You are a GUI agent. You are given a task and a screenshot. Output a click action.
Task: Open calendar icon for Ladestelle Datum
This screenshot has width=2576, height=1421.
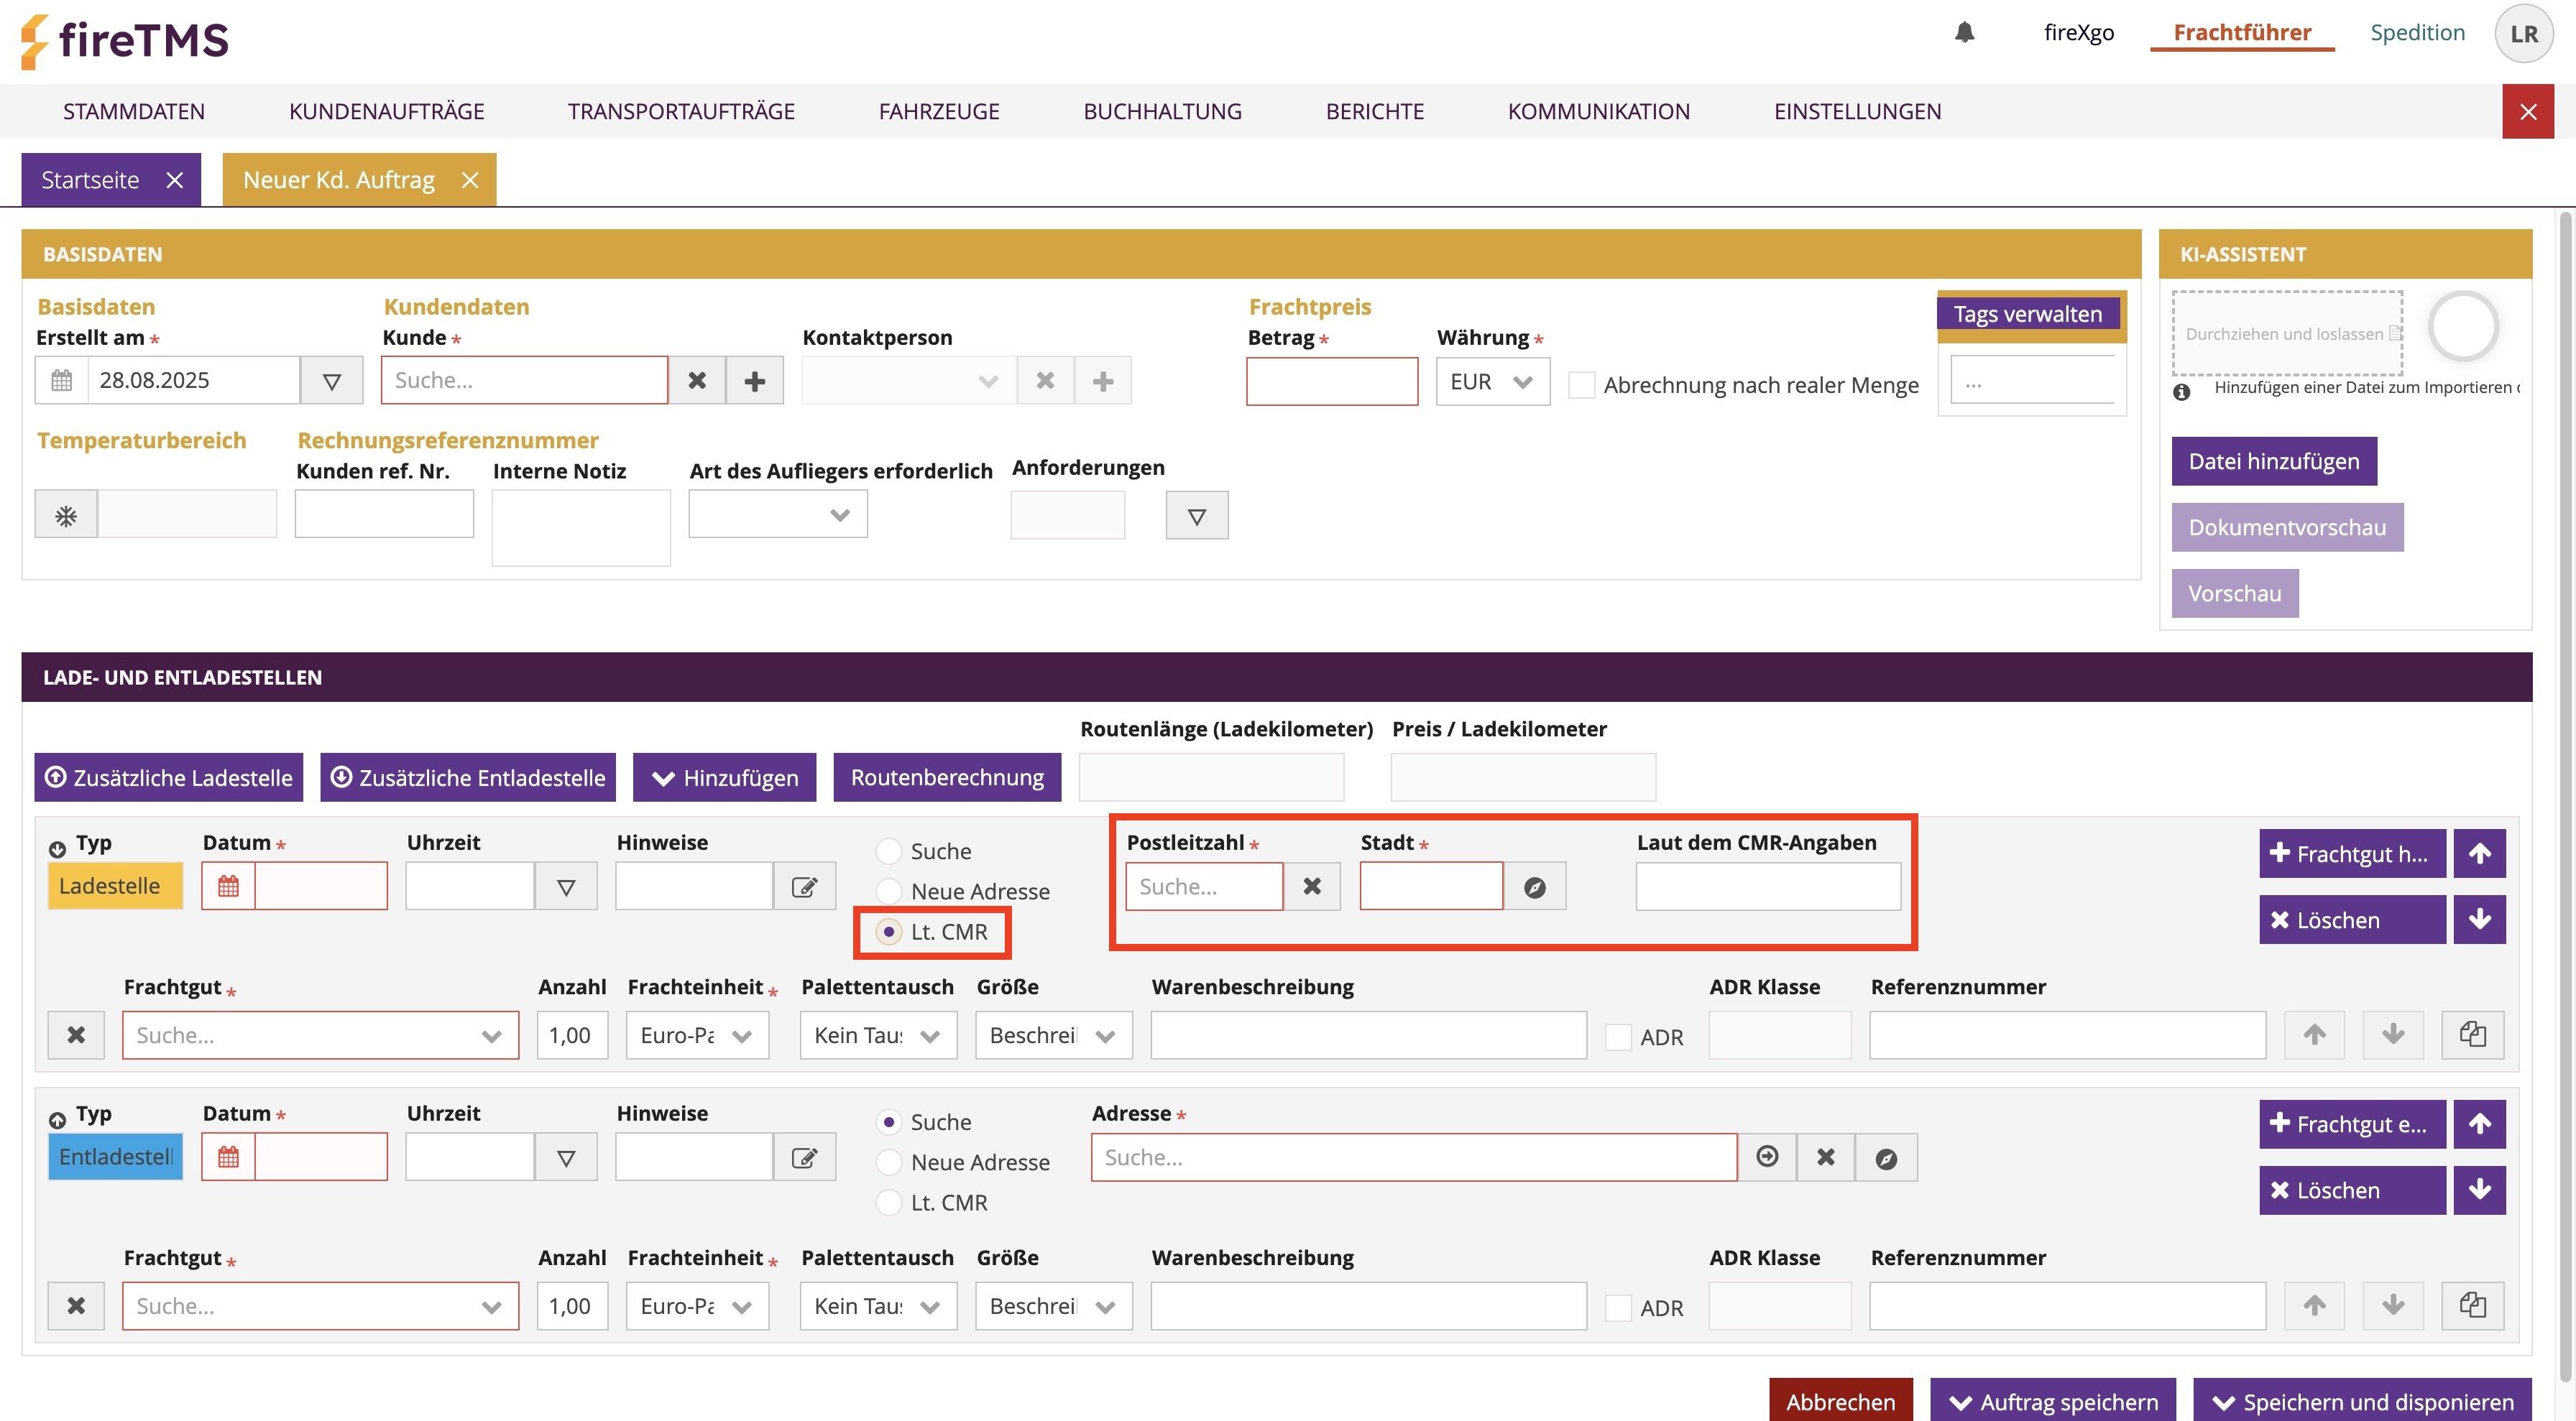pyautogui.click(x=229, y=887)
